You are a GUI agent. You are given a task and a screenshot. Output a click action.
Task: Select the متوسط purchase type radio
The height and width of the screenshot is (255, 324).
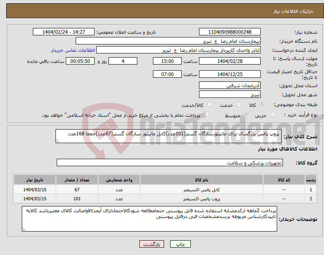[246, 115]
